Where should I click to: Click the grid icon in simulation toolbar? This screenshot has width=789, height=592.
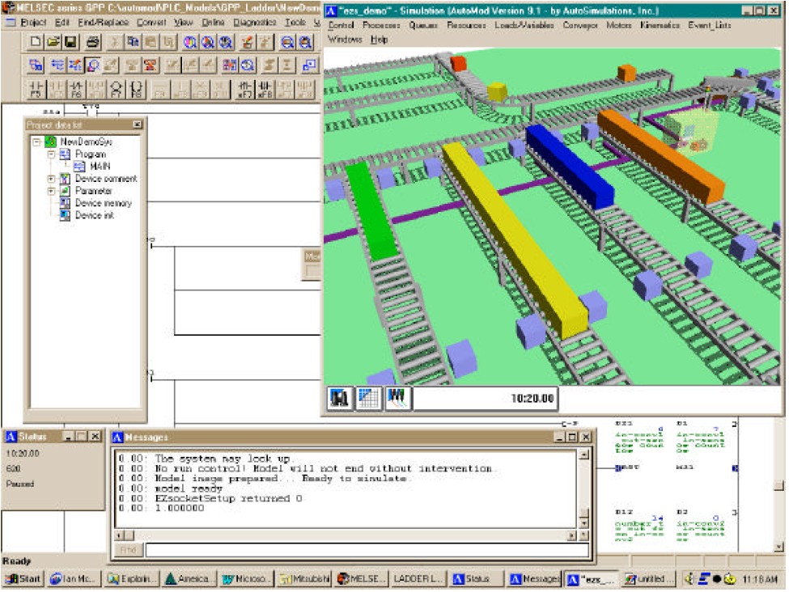368,398
